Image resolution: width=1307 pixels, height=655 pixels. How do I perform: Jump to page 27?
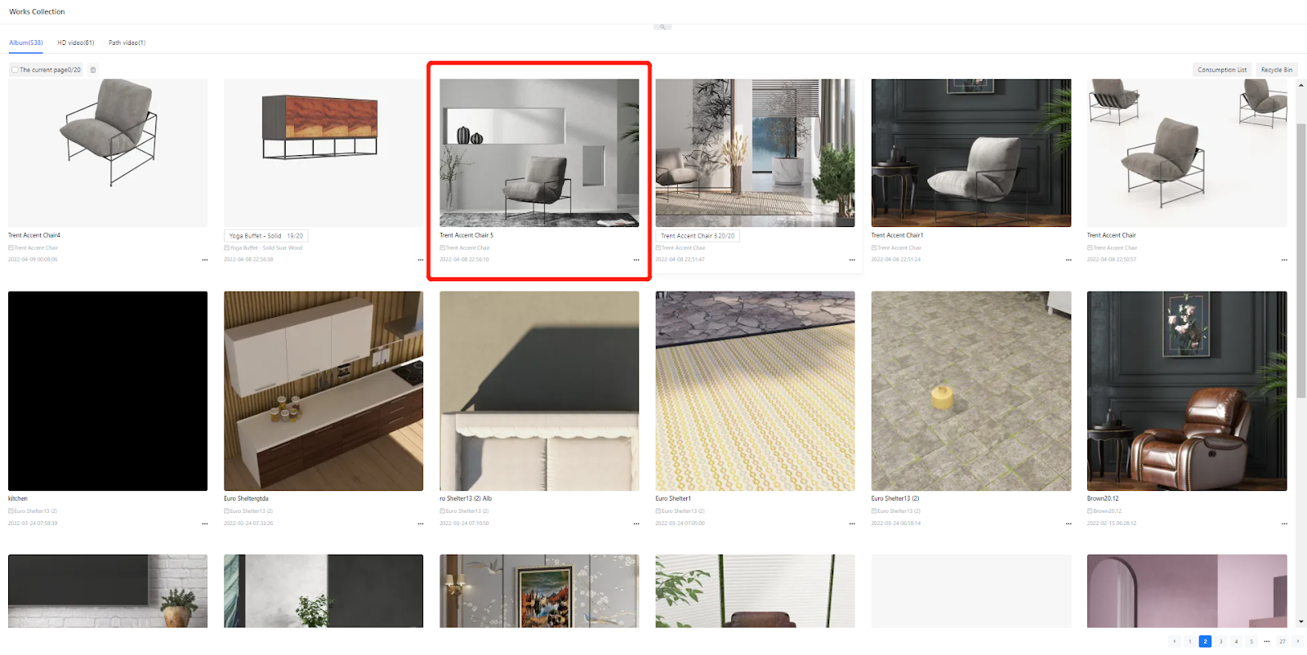1282,641
